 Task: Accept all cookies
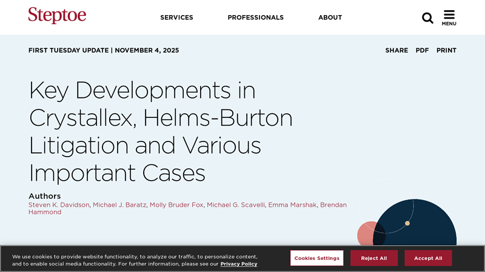(428, 258)
